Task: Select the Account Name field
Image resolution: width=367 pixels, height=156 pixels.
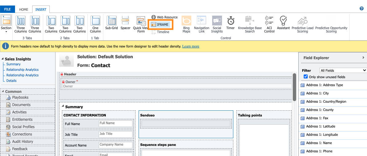Action: (98, 145)
